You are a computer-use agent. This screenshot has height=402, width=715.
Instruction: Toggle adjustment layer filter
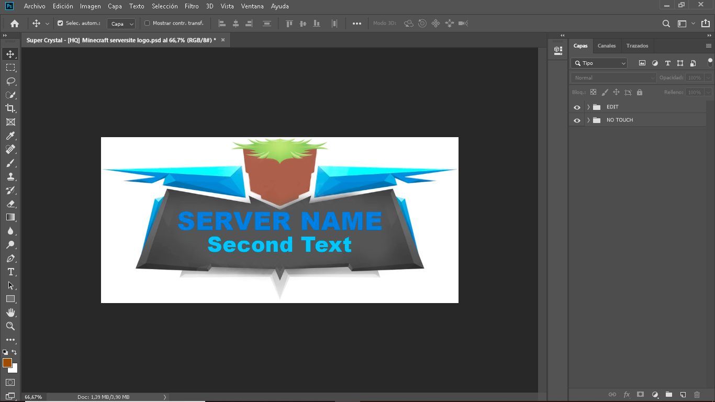[655, 63]
